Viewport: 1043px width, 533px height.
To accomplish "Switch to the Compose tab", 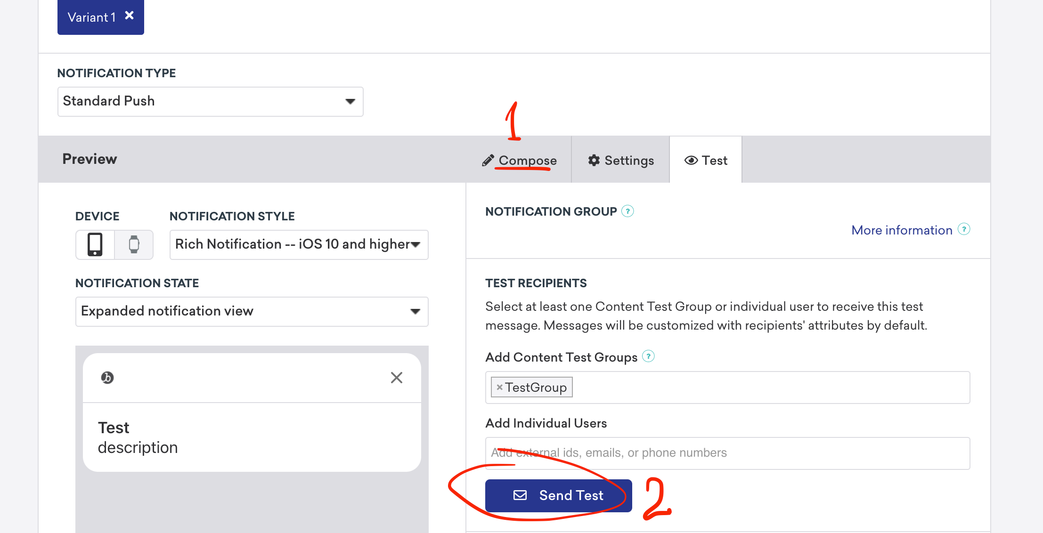I will tap(527, 160).
